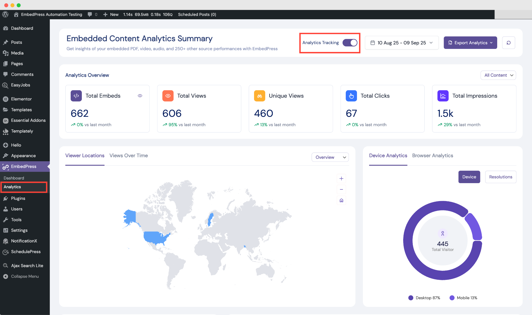The image size is (532, 315).
Task: Click the Total Views orange eye icon
Action: (x=168, y=96)
